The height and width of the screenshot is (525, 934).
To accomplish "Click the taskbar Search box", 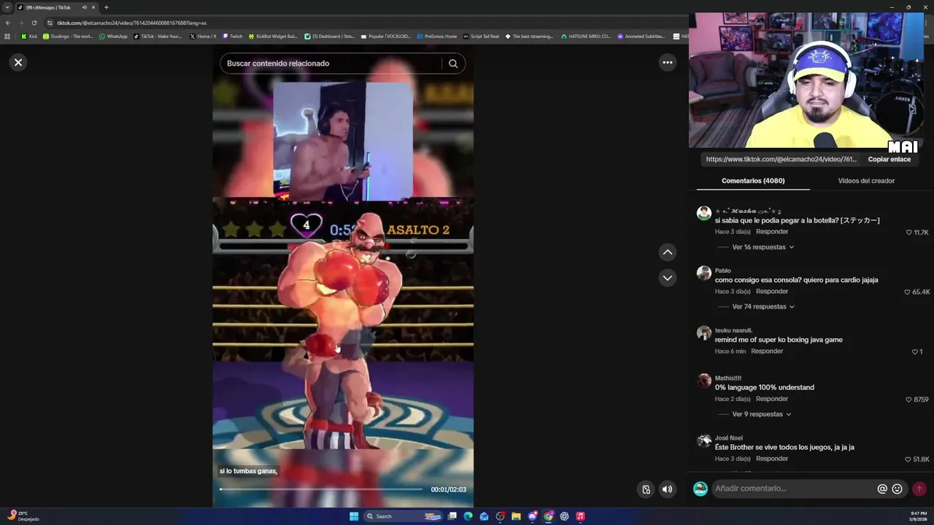I will click(404, 516).
